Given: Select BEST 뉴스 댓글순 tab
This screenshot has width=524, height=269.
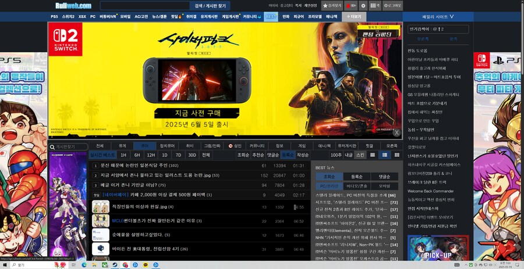Looking at the screenshot, I should click(x=385, y=177).
